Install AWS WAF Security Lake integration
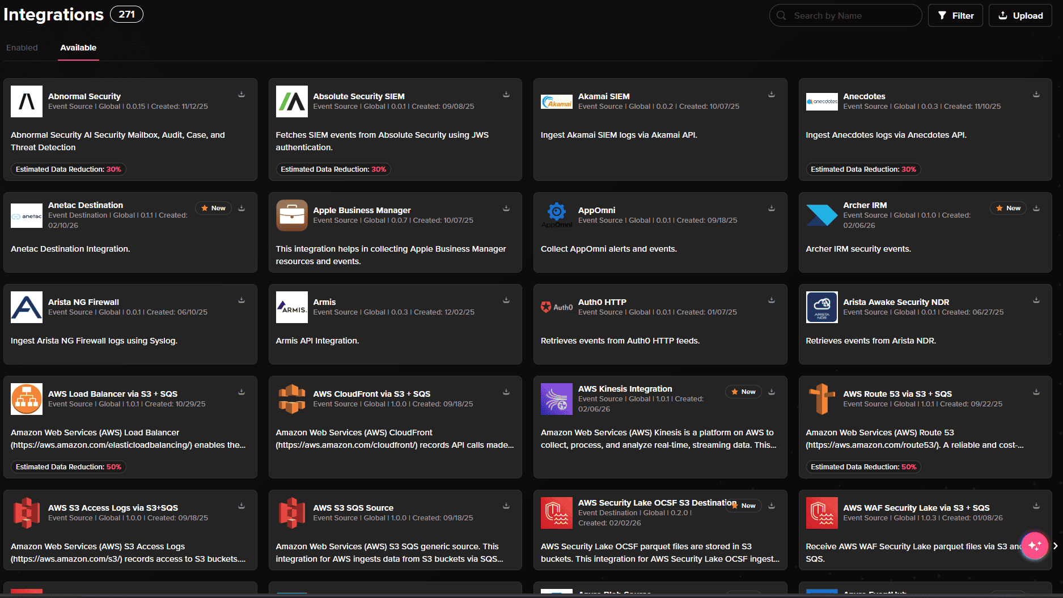The width and height of the screenshot is (1063, 598). point(1036,506)
